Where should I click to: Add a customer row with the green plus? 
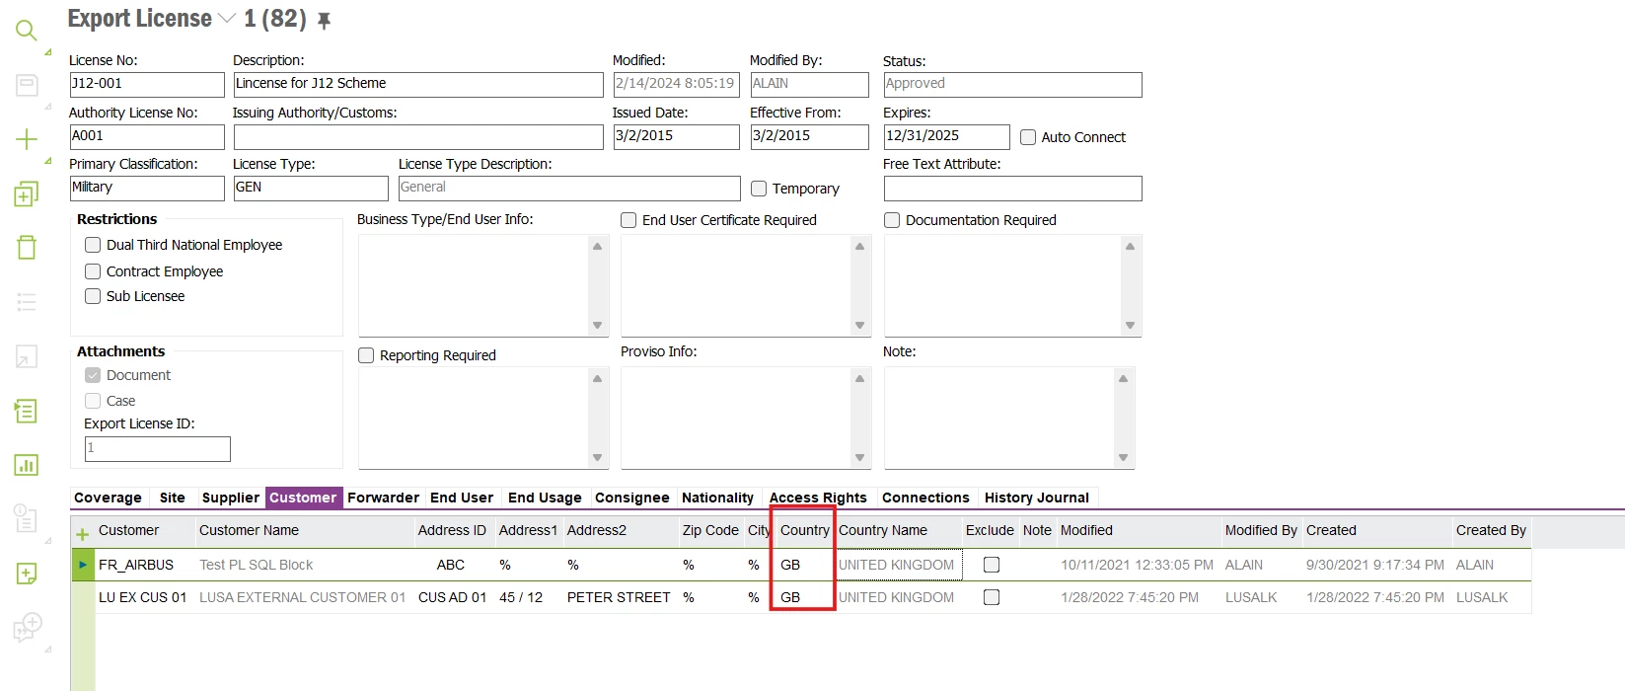click(x=83, y=533)
